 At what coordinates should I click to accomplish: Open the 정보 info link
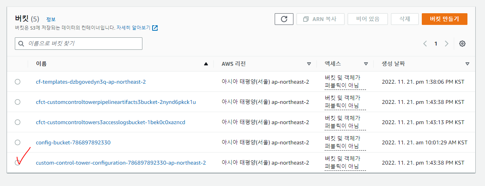click(x=51, y=19)
